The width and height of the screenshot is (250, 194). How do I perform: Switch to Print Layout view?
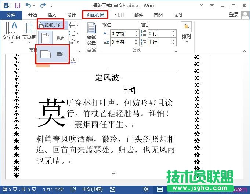[160, 189]
